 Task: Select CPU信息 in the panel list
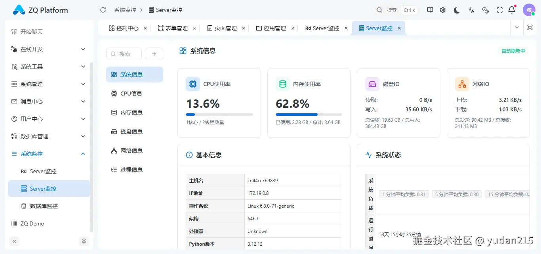[135, 94]
